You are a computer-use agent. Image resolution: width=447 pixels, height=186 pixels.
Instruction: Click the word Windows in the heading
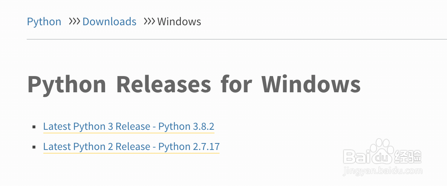(x=311, y=85)
